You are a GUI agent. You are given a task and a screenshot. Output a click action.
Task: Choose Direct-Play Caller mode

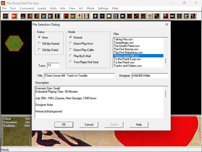click(71, 50)
